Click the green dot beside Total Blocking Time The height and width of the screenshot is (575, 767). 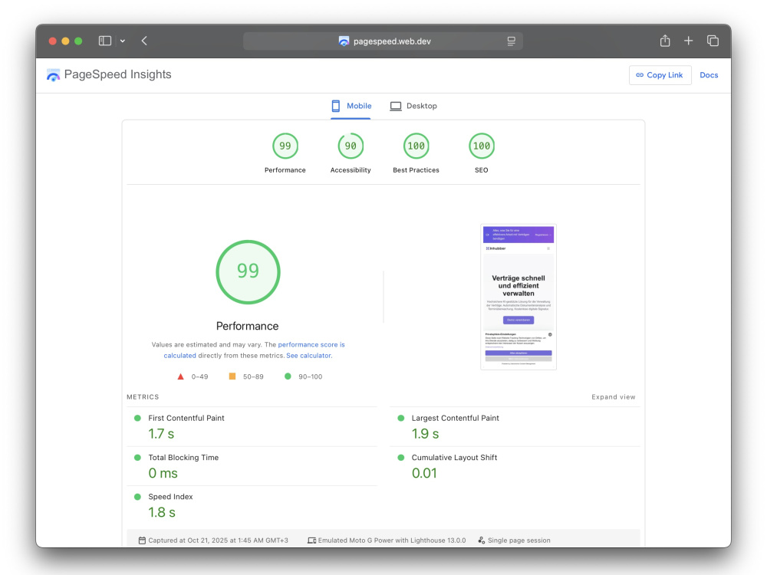(137, 458)
